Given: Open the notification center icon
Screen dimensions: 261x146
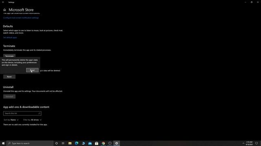Looking at the screenshot, I should pyautogui.click(x=257, y=143).
